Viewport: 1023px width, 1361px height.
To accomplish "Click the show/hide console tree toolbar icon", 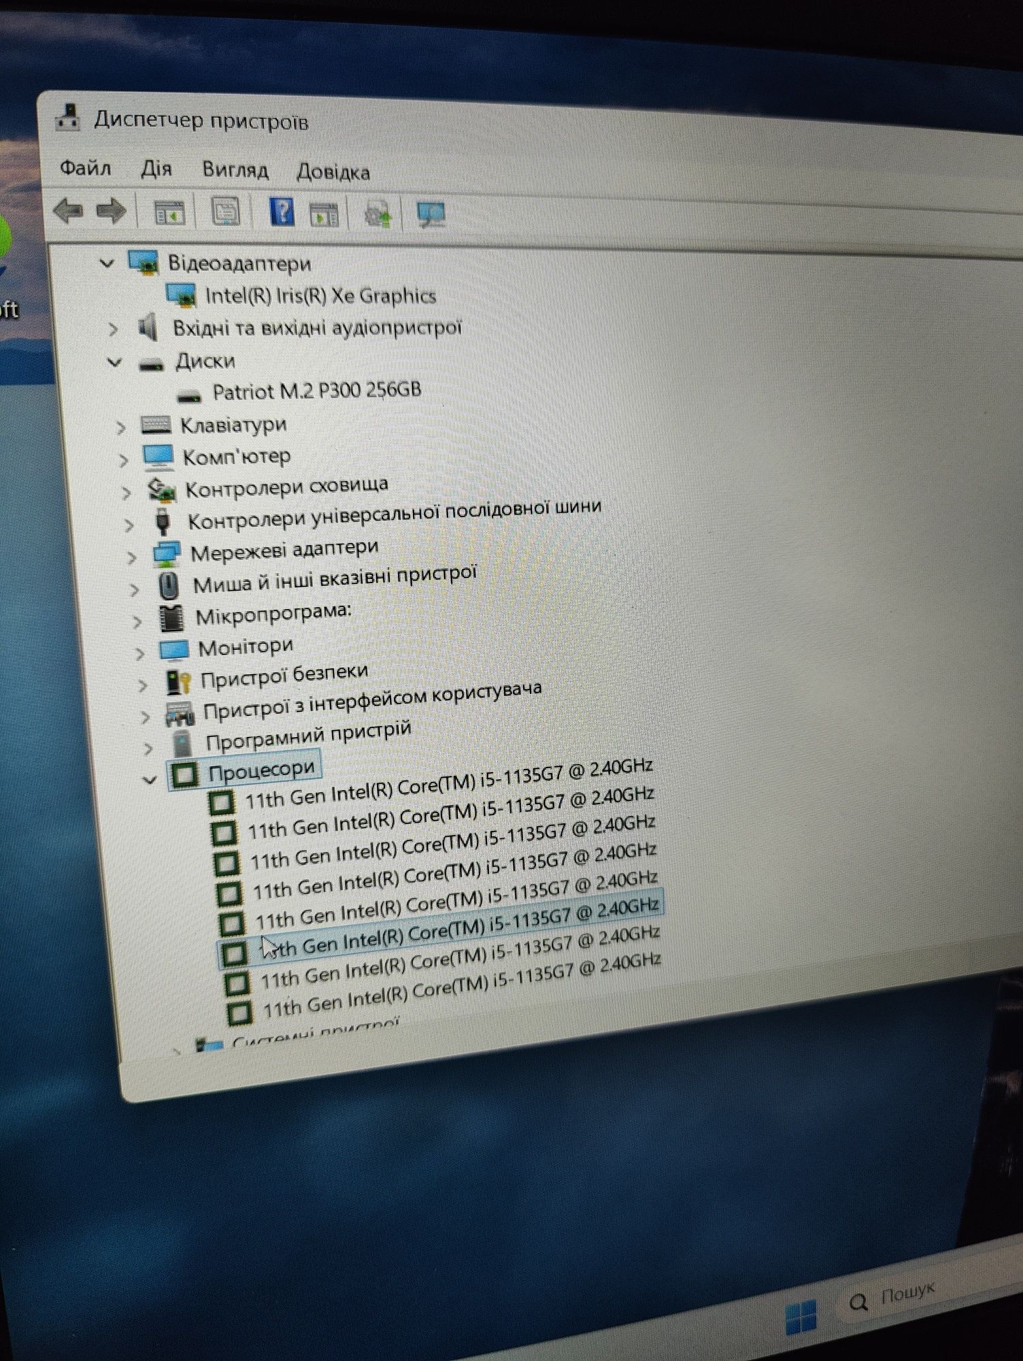I will (169, 213).
